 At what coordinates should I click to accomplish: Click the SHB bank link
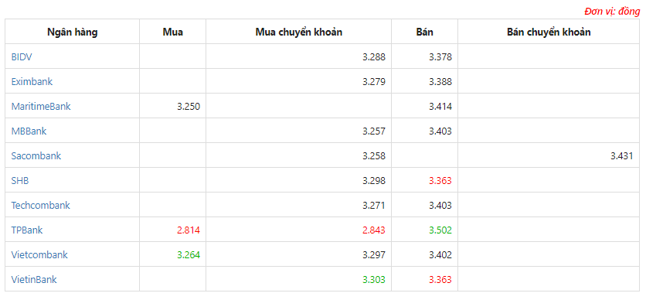(20, 180)
